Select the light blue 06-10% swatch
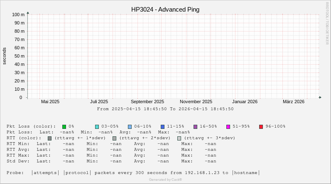331x184 pixels. click(x=130, y=127)
